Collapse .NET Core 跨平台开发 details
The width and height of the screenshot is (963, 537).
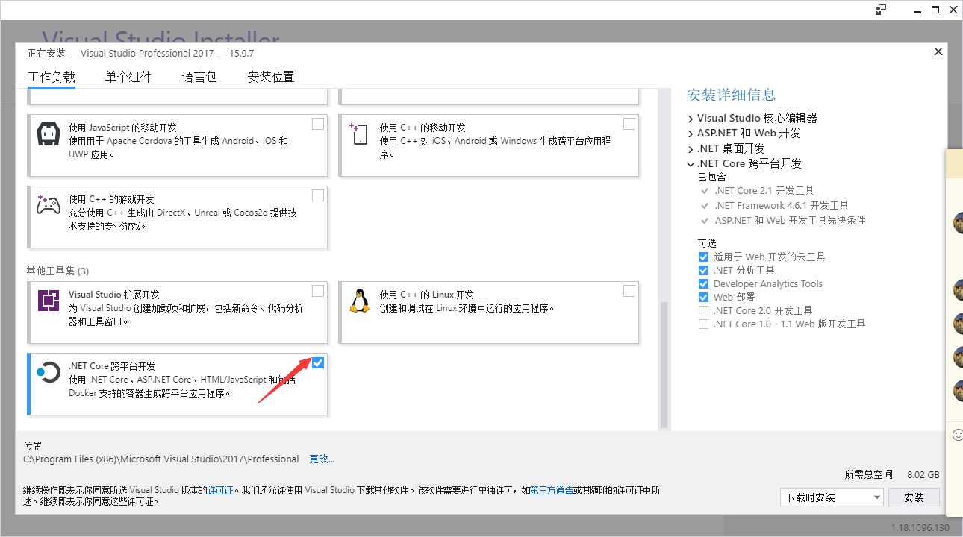[691, 163]
